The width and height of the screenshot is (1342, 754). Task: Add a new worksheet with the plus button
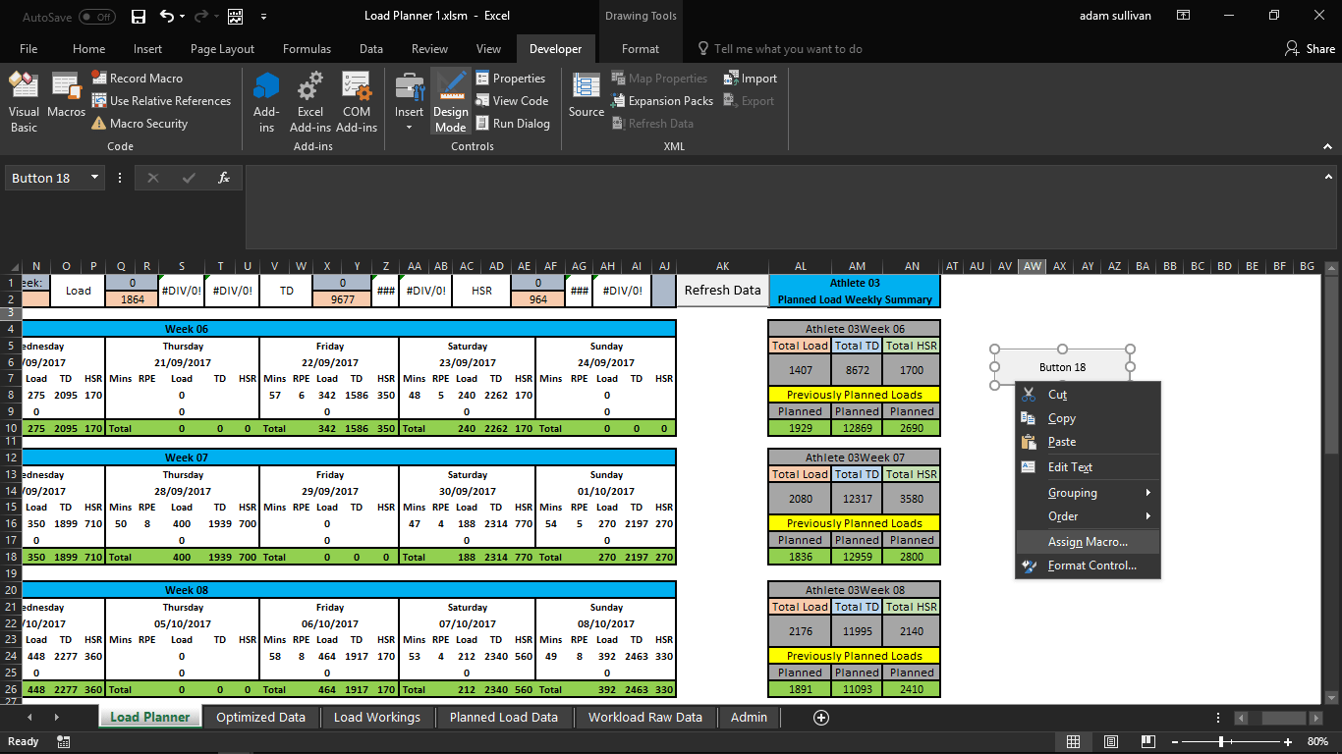click(x=820, y=717)
